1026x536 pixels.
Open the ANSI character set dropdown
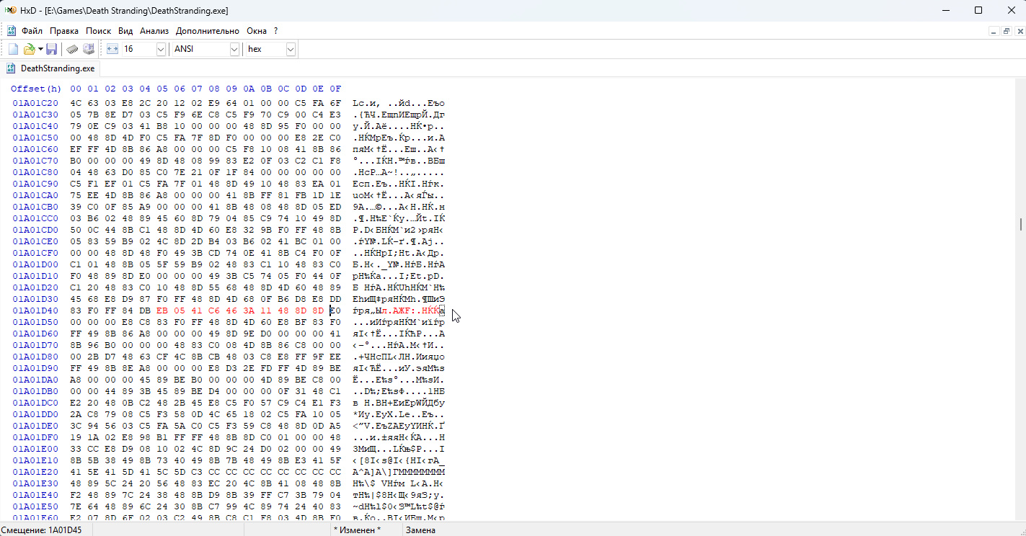point(234,49)
